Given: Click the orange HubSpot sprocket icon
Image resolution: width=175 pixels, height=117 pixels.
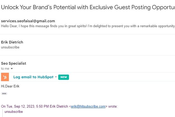Looking at the screenshot, I should [x=5, y=77].
